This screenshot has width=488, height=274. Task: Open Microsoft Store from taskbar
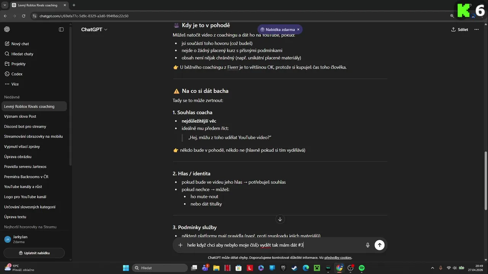(239, 268)
